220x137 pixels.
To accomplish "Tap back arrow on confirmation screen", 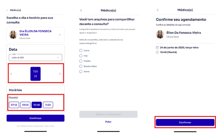I will [158, 10].
